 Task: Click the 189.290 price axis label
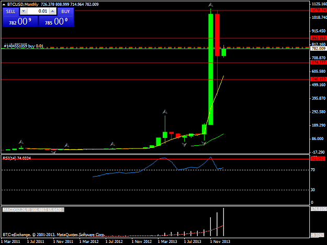click(x=319, y=125)
